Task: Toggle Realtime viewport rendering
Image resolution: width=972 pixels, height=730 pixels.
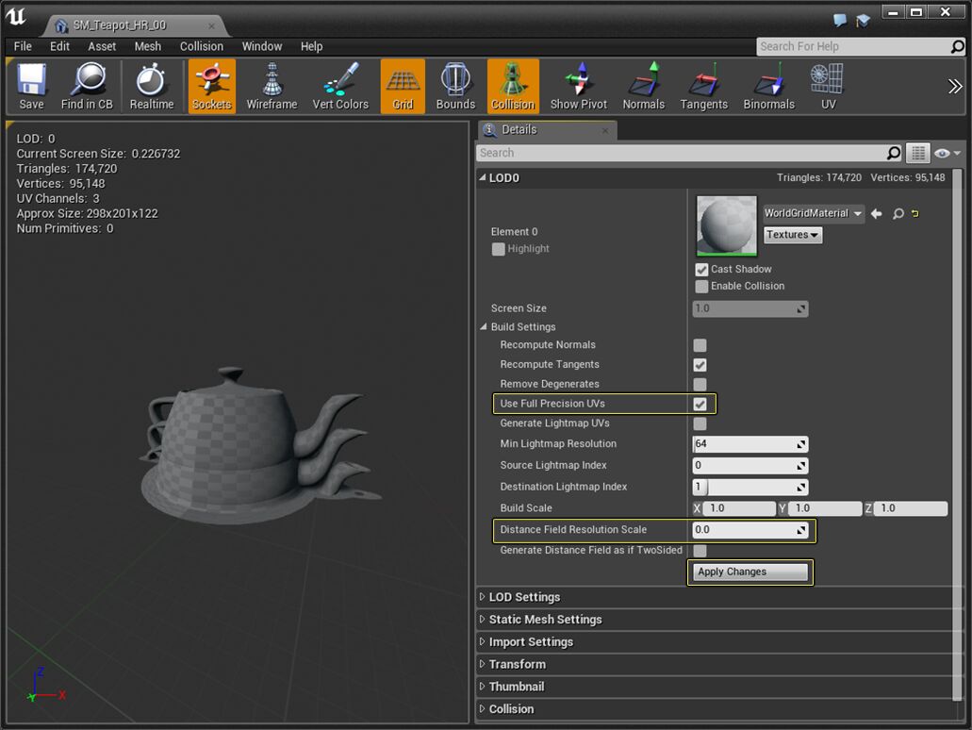Action: (151, 86)
